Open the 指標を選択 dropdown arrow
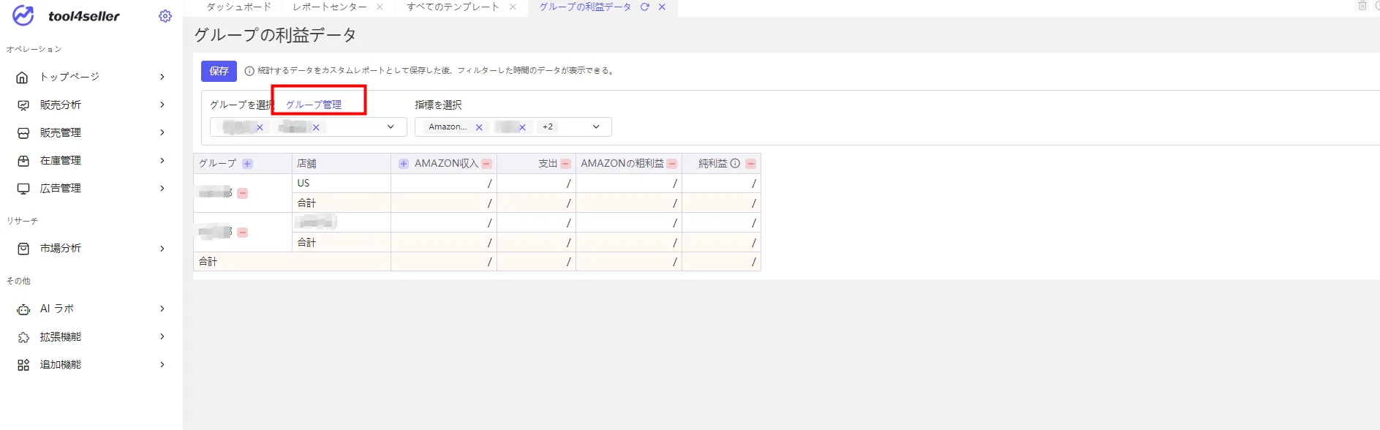The width and height of the screenshot is (1380, 430). coord(596,127)
